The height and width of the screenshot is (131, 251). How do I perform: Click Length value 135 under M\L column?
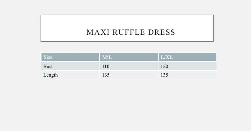pos(106,75)
